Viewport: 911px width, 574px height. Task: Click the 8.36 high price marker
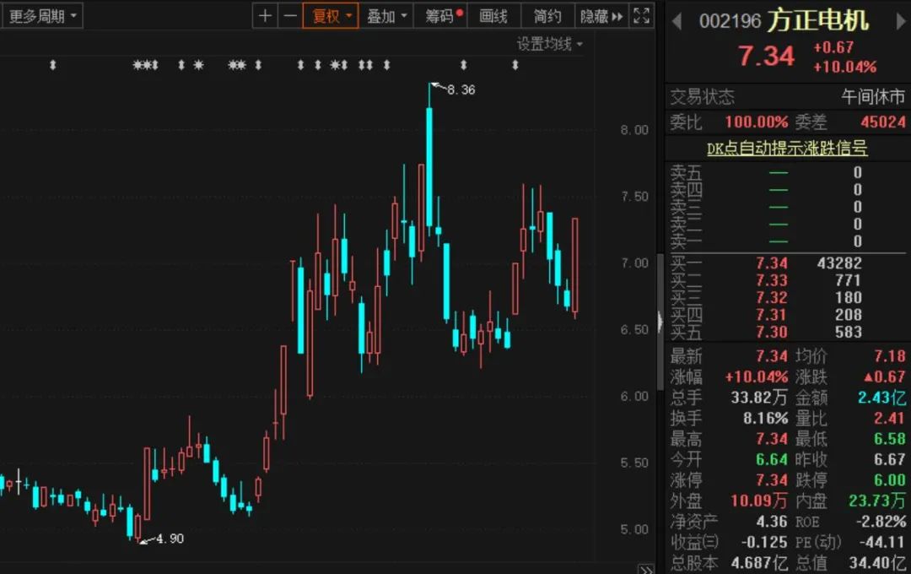[461, 89]
